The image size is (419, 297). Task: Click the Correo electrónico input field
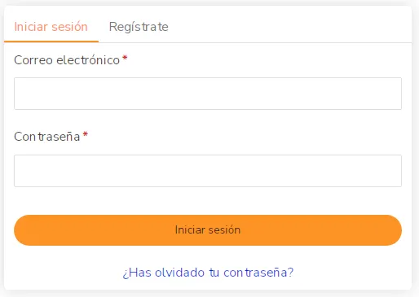(x=208, y=94)
